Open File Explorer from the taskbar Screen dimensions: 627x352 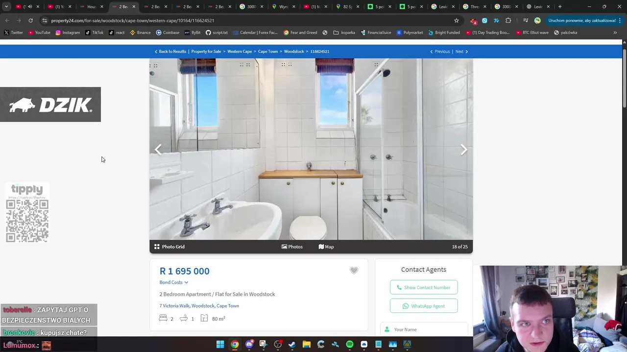pos(307,345)
